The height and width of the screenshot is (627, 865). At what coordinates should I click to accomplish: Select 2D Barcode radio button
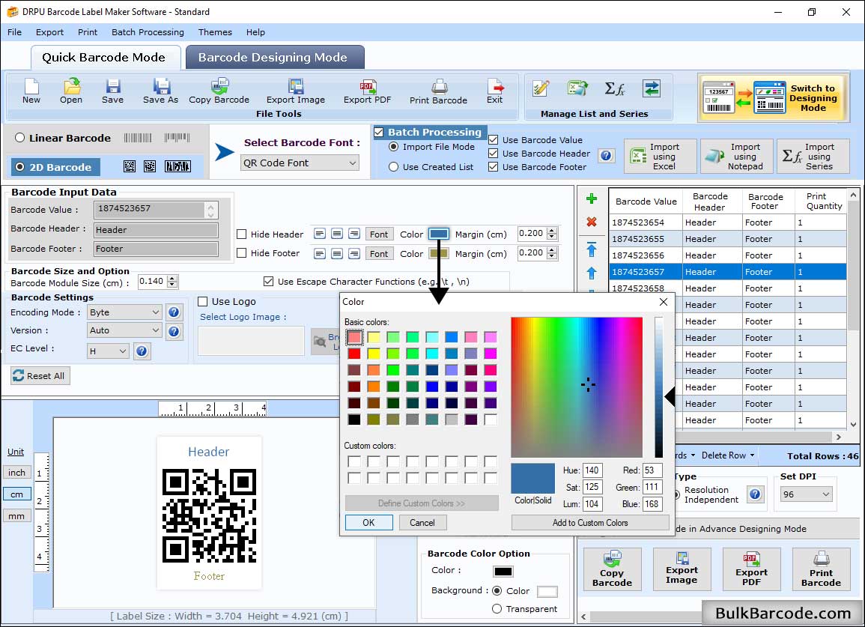coord(20,167)
